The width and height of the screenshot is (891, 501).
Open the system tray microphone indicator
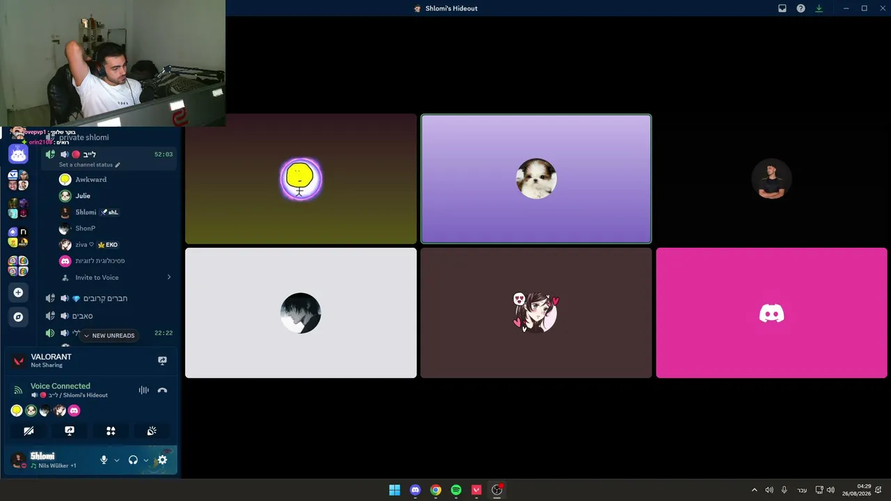[784, 490]
